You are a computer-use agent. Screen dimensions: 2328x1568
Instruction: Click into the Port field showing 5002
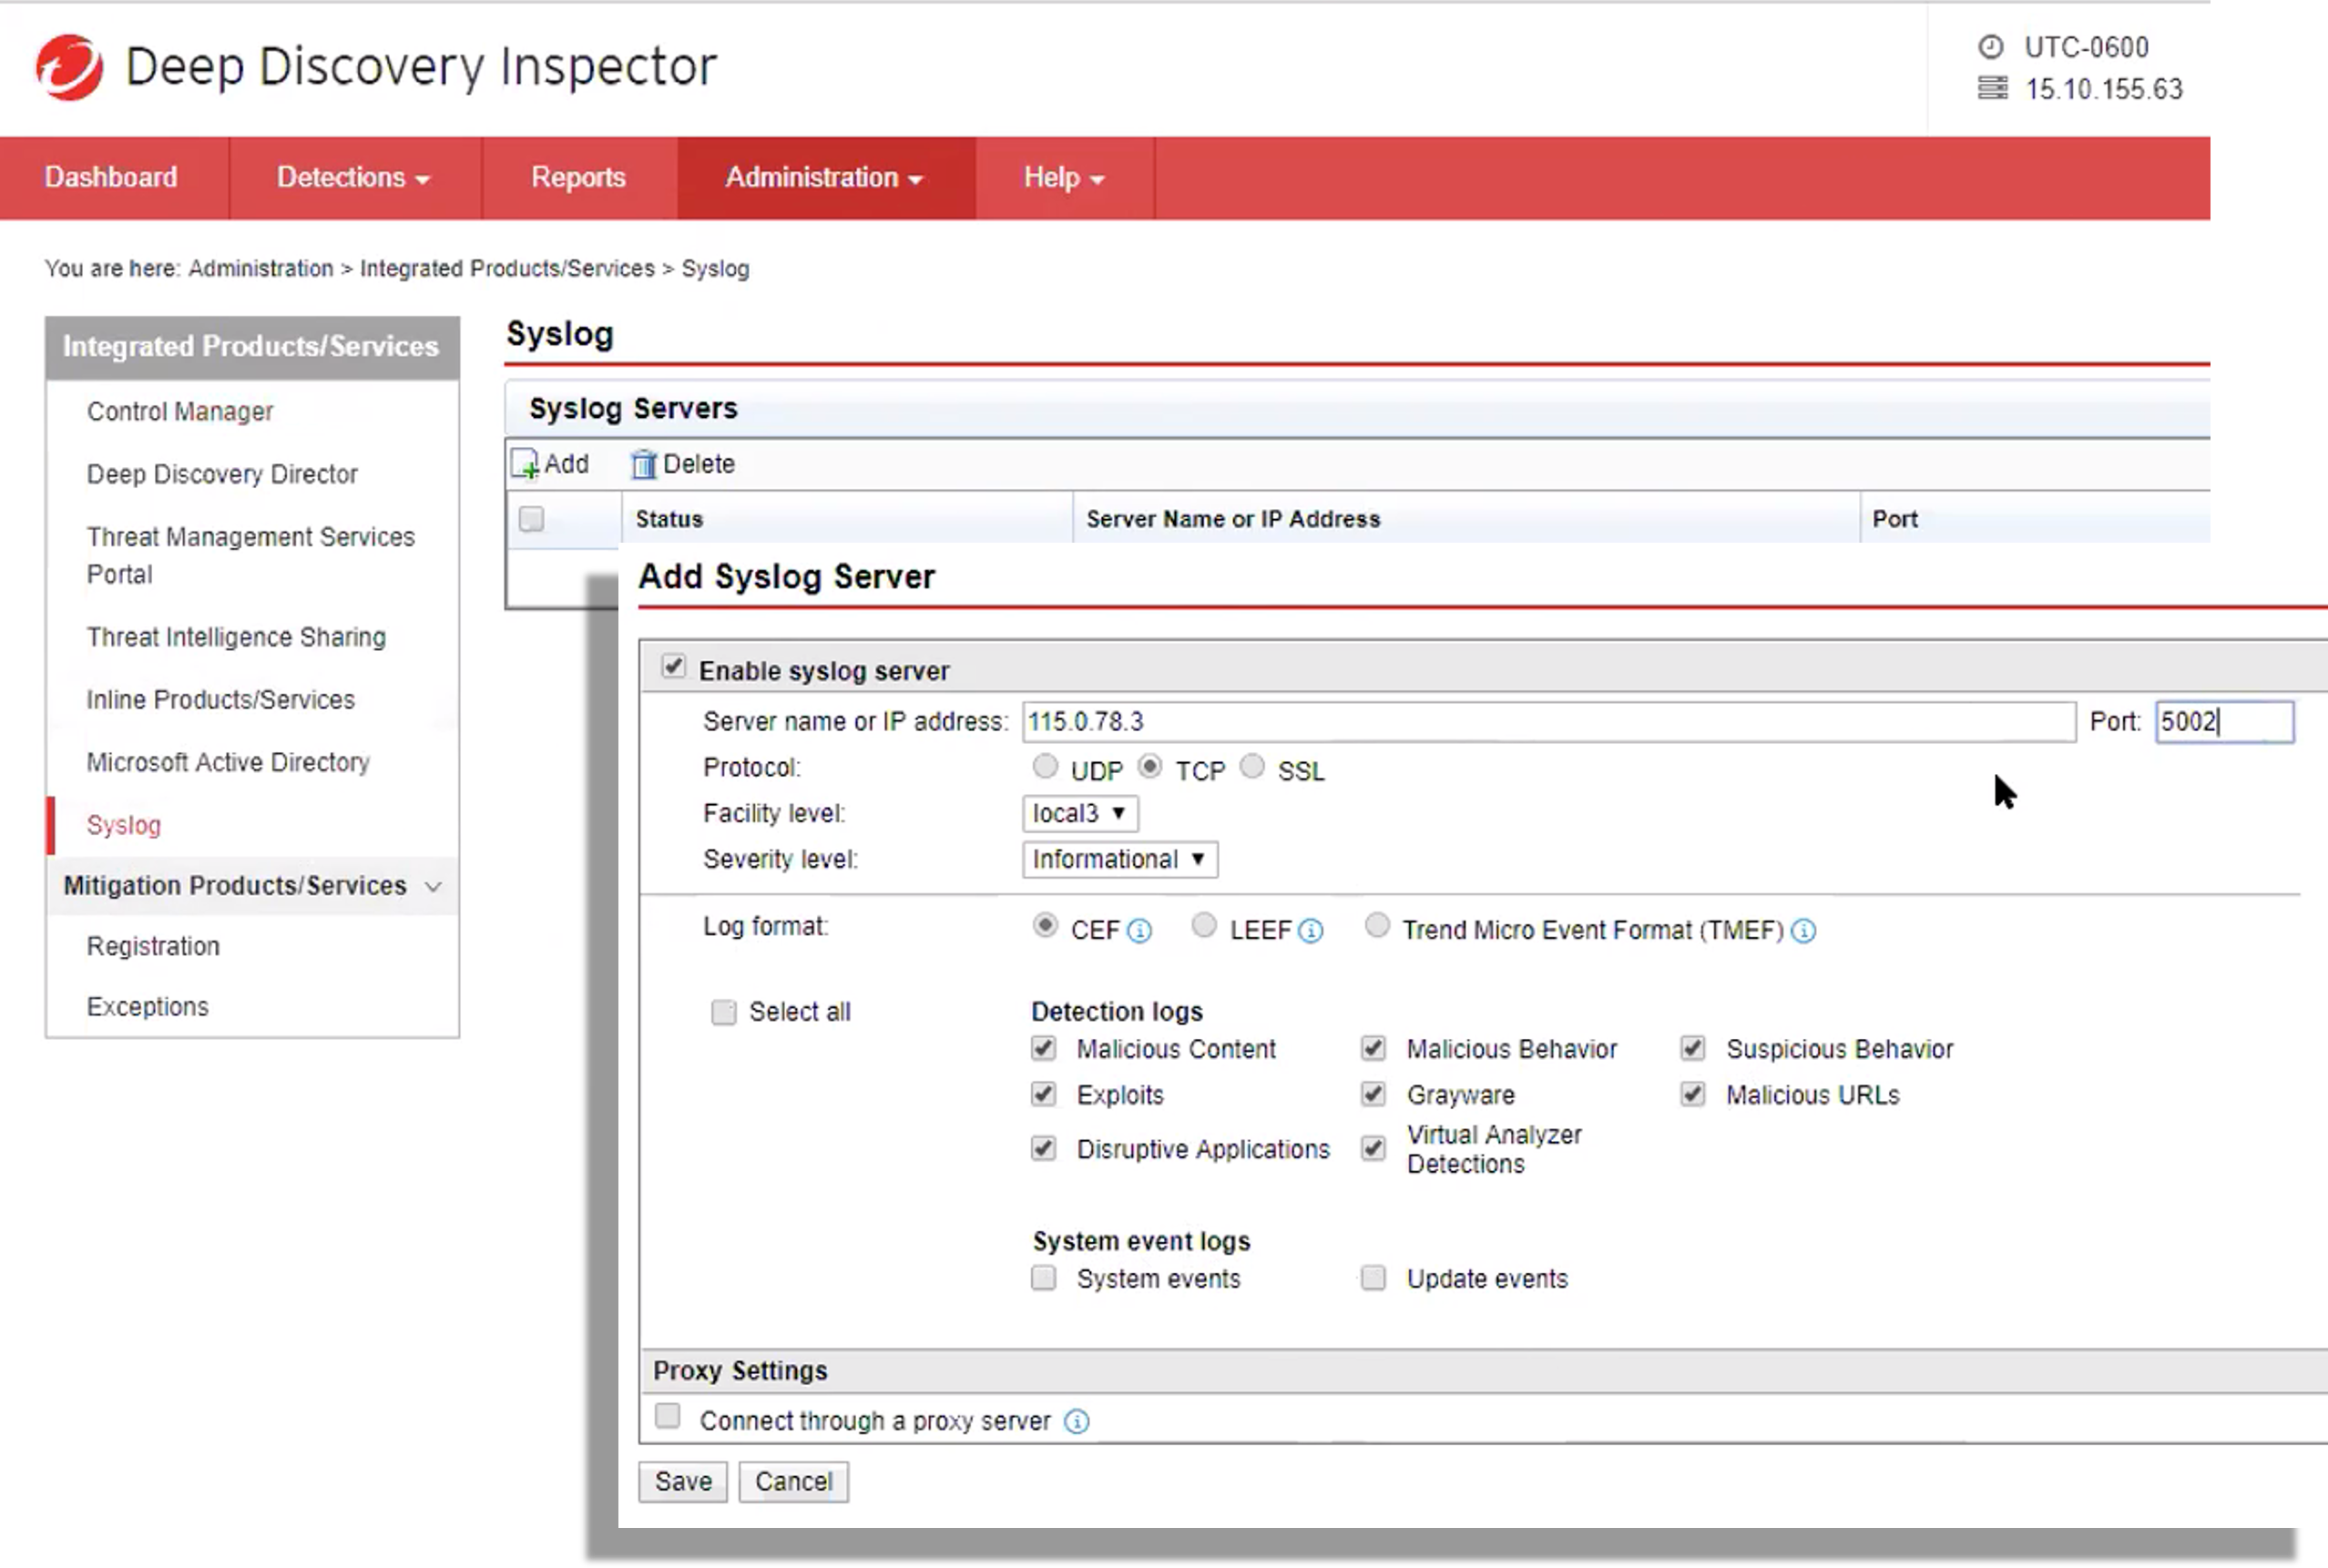(2224, 722)
